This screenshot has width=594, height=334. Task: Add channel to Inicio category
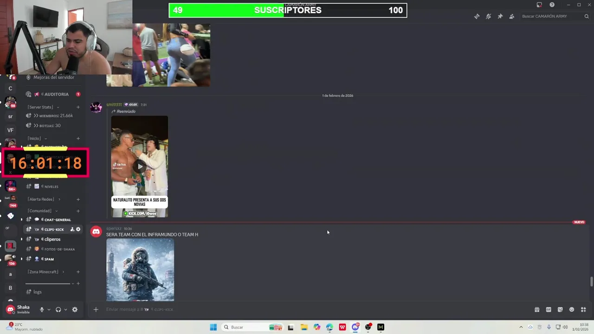pos(78,138)
